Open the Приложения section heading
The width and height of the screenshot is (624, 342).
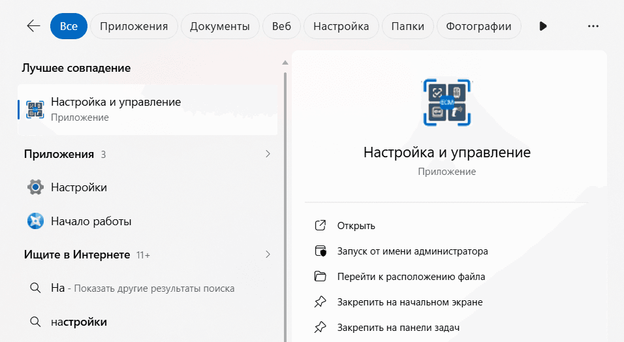point(59,154)
